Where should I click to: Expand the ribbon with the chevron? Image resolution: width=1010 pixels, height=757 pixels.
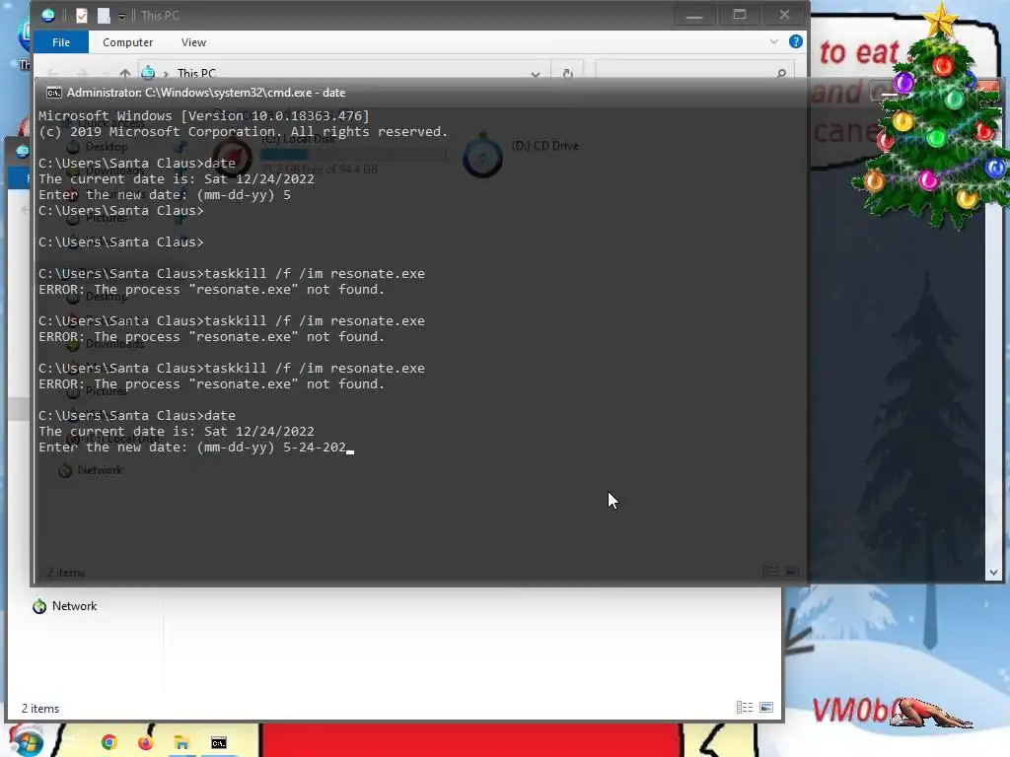773,41
